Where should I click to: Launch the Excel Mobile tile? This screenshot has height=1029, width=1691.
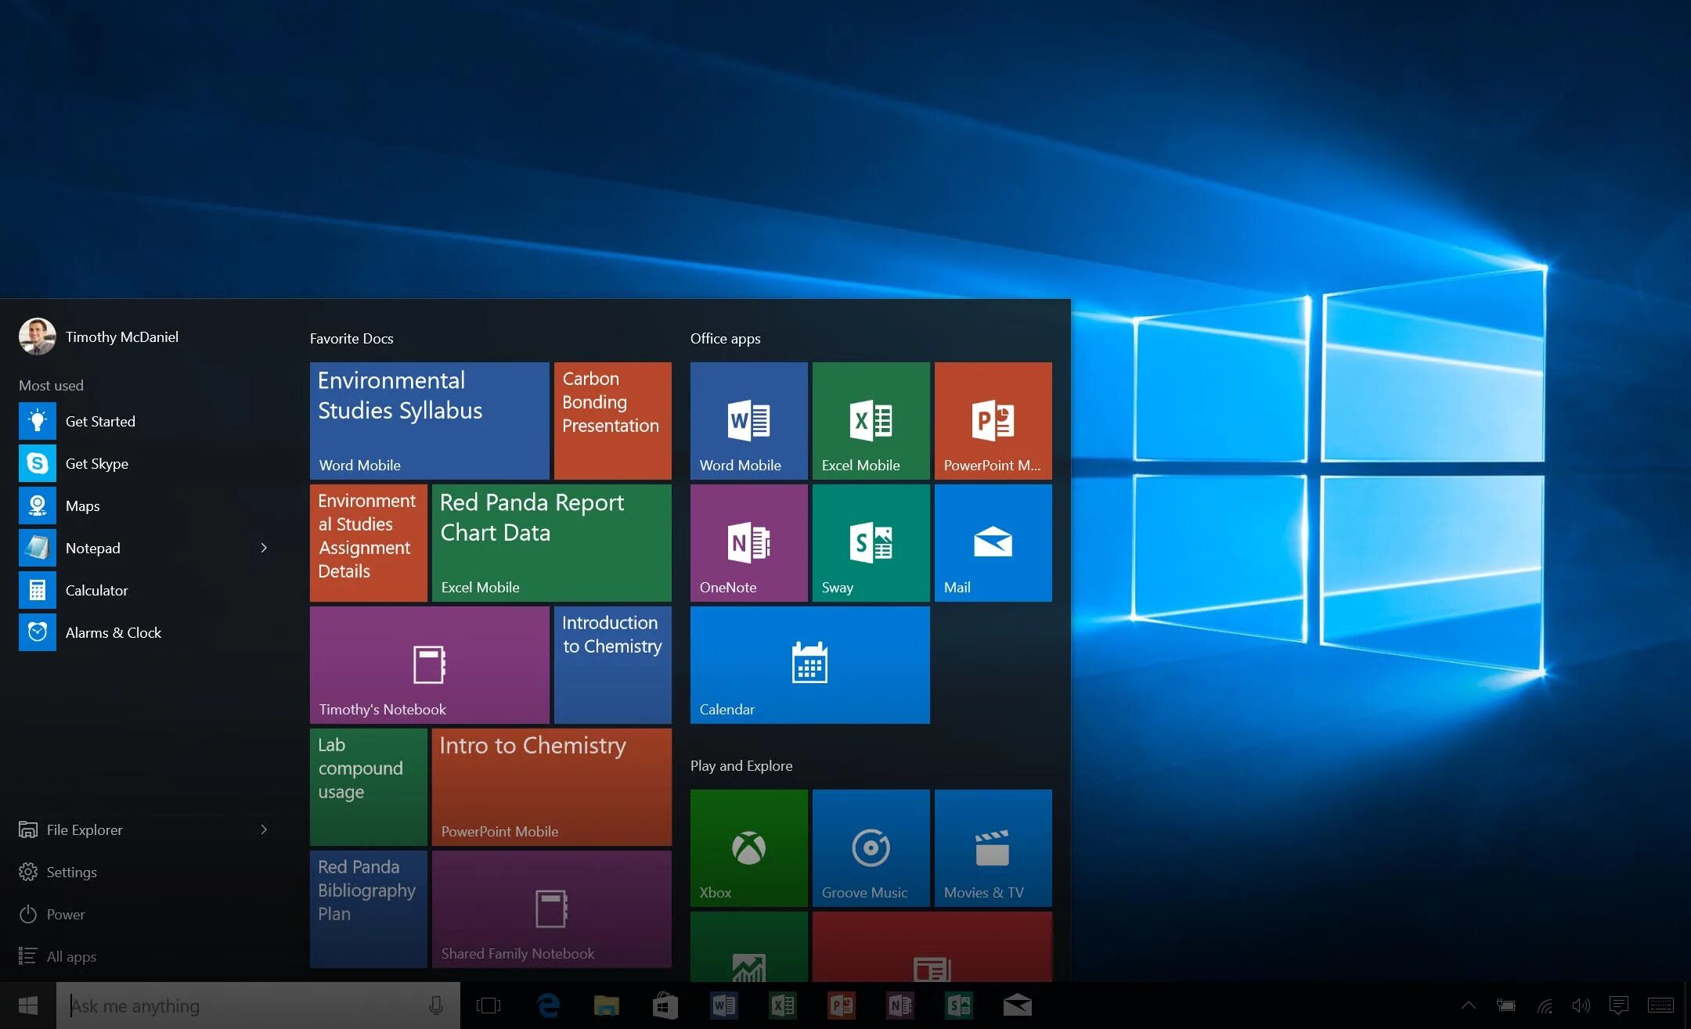tap(871, 421)
